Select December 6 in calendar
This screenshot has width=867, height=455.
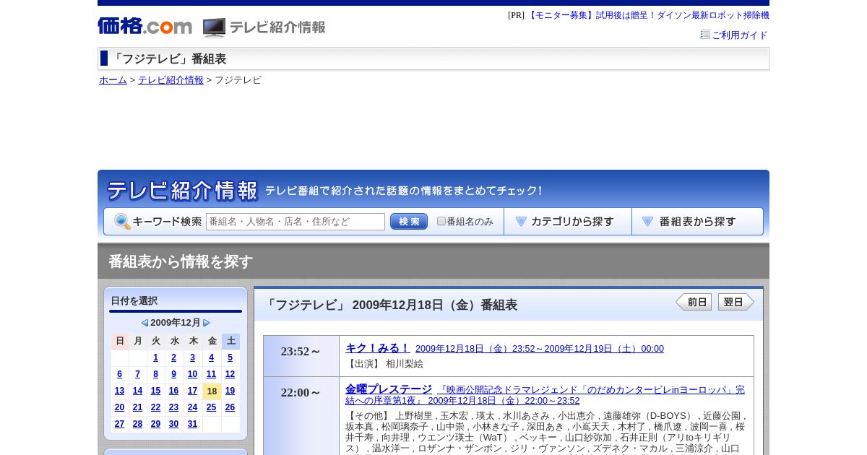[x=119, y=374]
